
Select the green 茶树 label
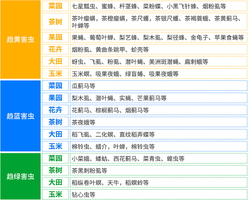click(55, 170)
